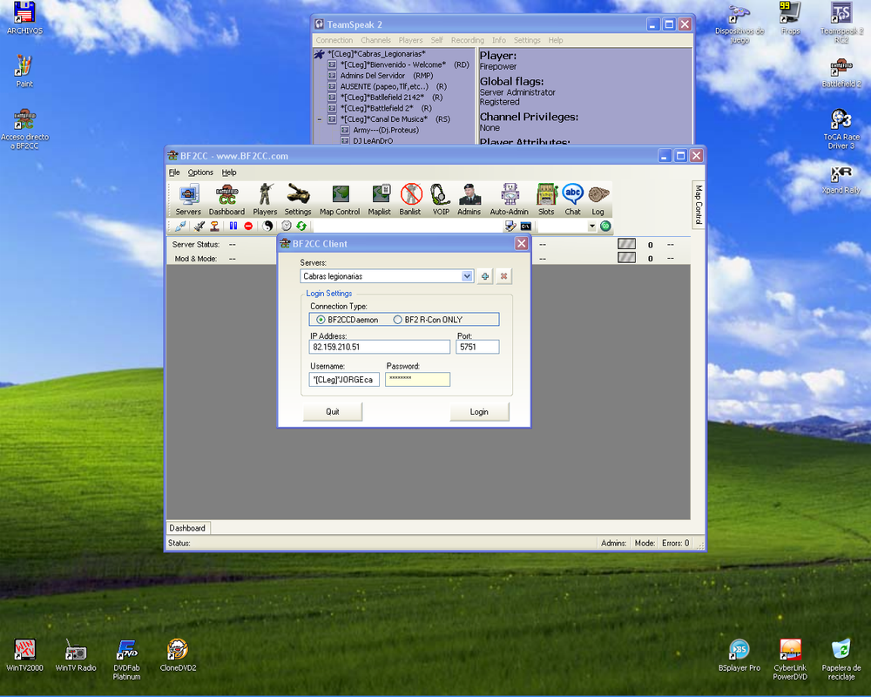The width and height of the screenshot is (871, 697).
Task: Open the Settings tank icon
Action: [298, 200]
